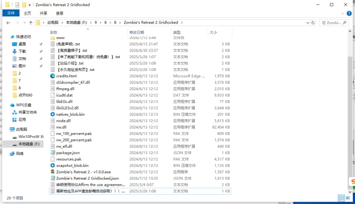Screen dimensions: 355x204
Task: Click the refresh icon next to address bar
Action: point(313,23)
